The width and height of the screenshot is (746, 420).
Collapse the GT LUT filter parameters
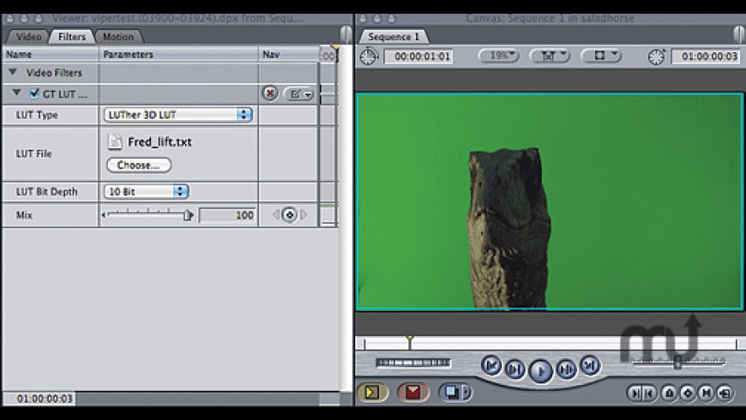click(x=17, y=93)
